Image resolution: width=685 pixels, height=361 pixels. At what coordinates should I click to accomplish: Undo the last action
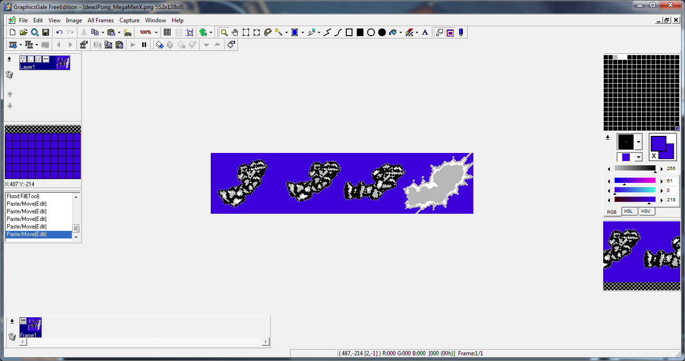pos(59,32)
